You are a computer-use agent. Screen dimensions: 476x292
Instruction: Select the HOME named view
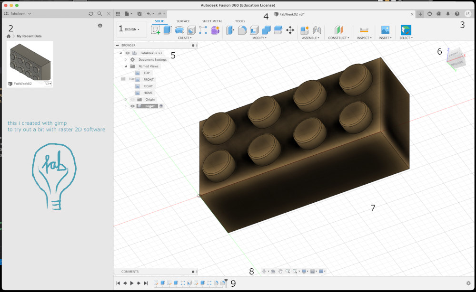click(148, 93)
